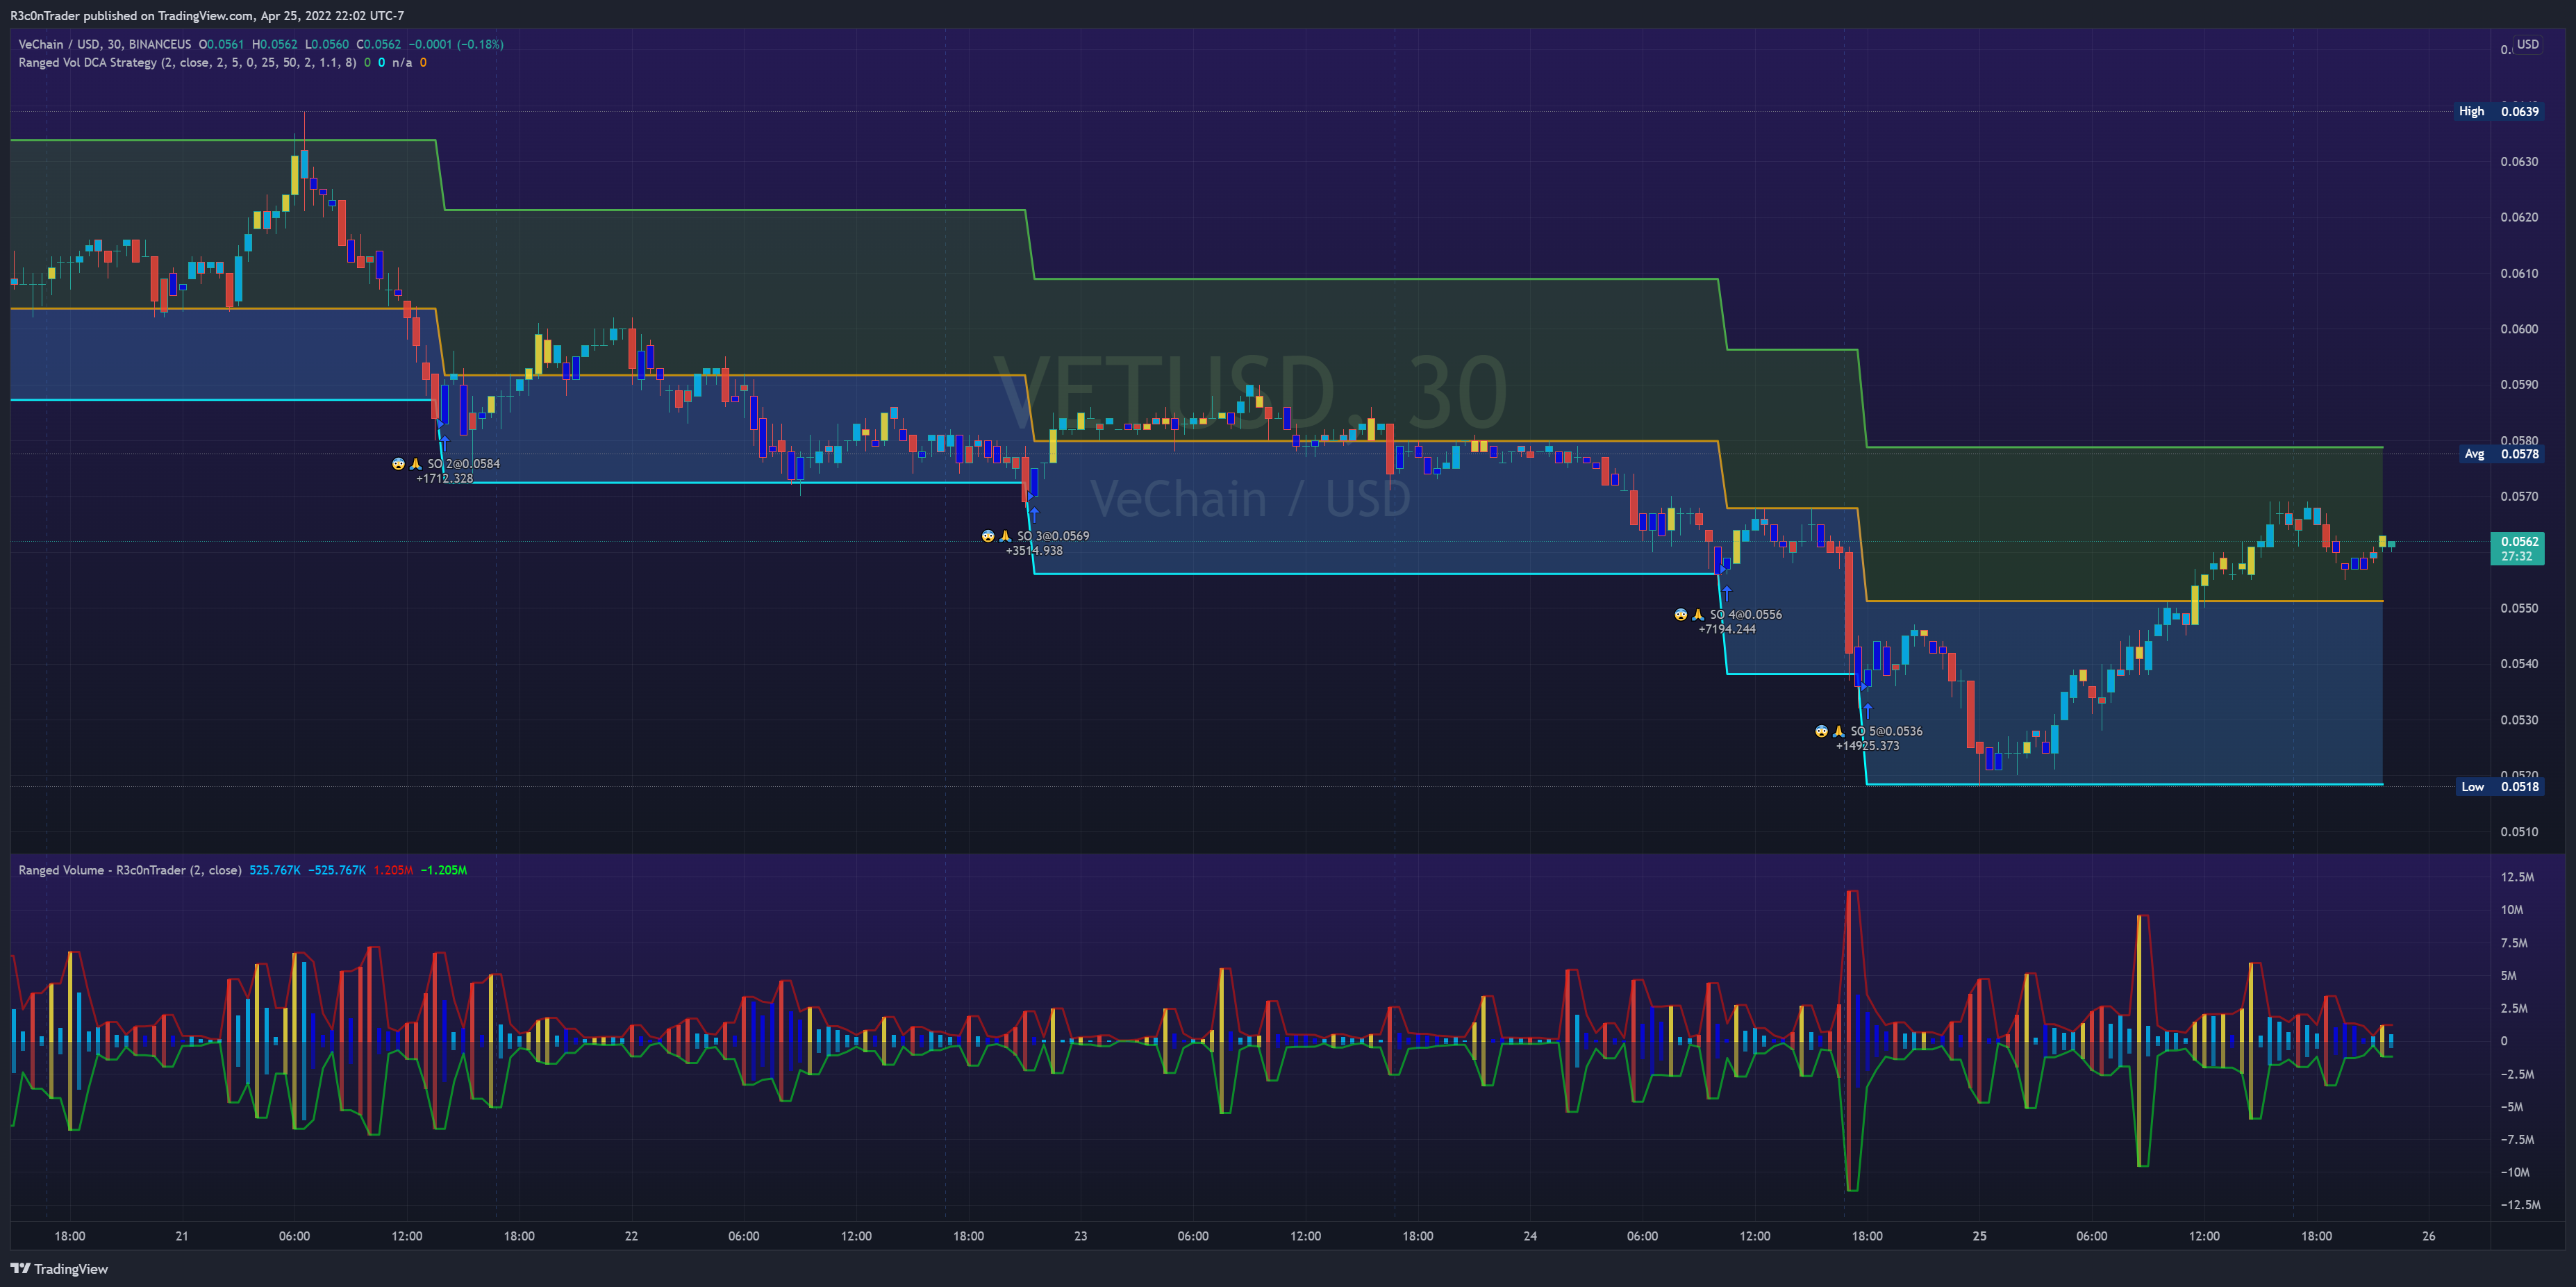Click the date label 23 on time axis

coord(1080,1236)
